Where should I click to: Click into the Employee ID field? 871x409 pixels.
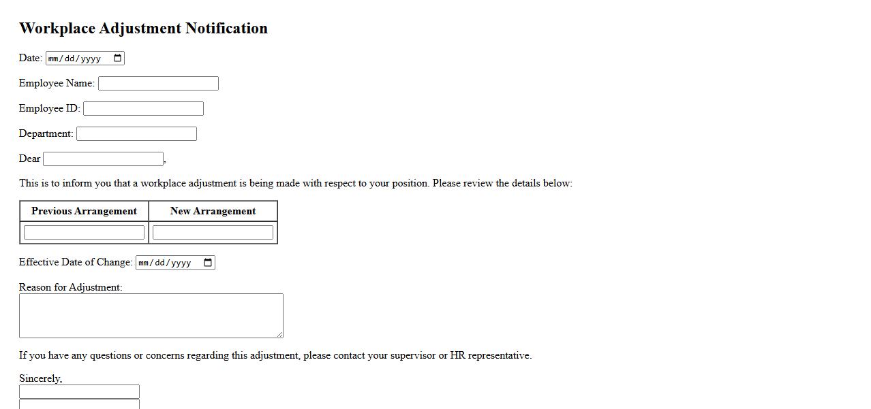coord(143,109)
